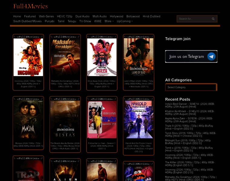This screenshot has width=230, height=181.
Task: Open Harold Purple Crayon poster
Action: point(139,119)
